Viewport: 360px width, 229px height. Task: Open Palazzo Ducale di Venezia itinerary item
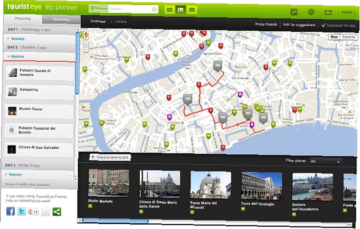pyautogui.click(x=39, y=73)
